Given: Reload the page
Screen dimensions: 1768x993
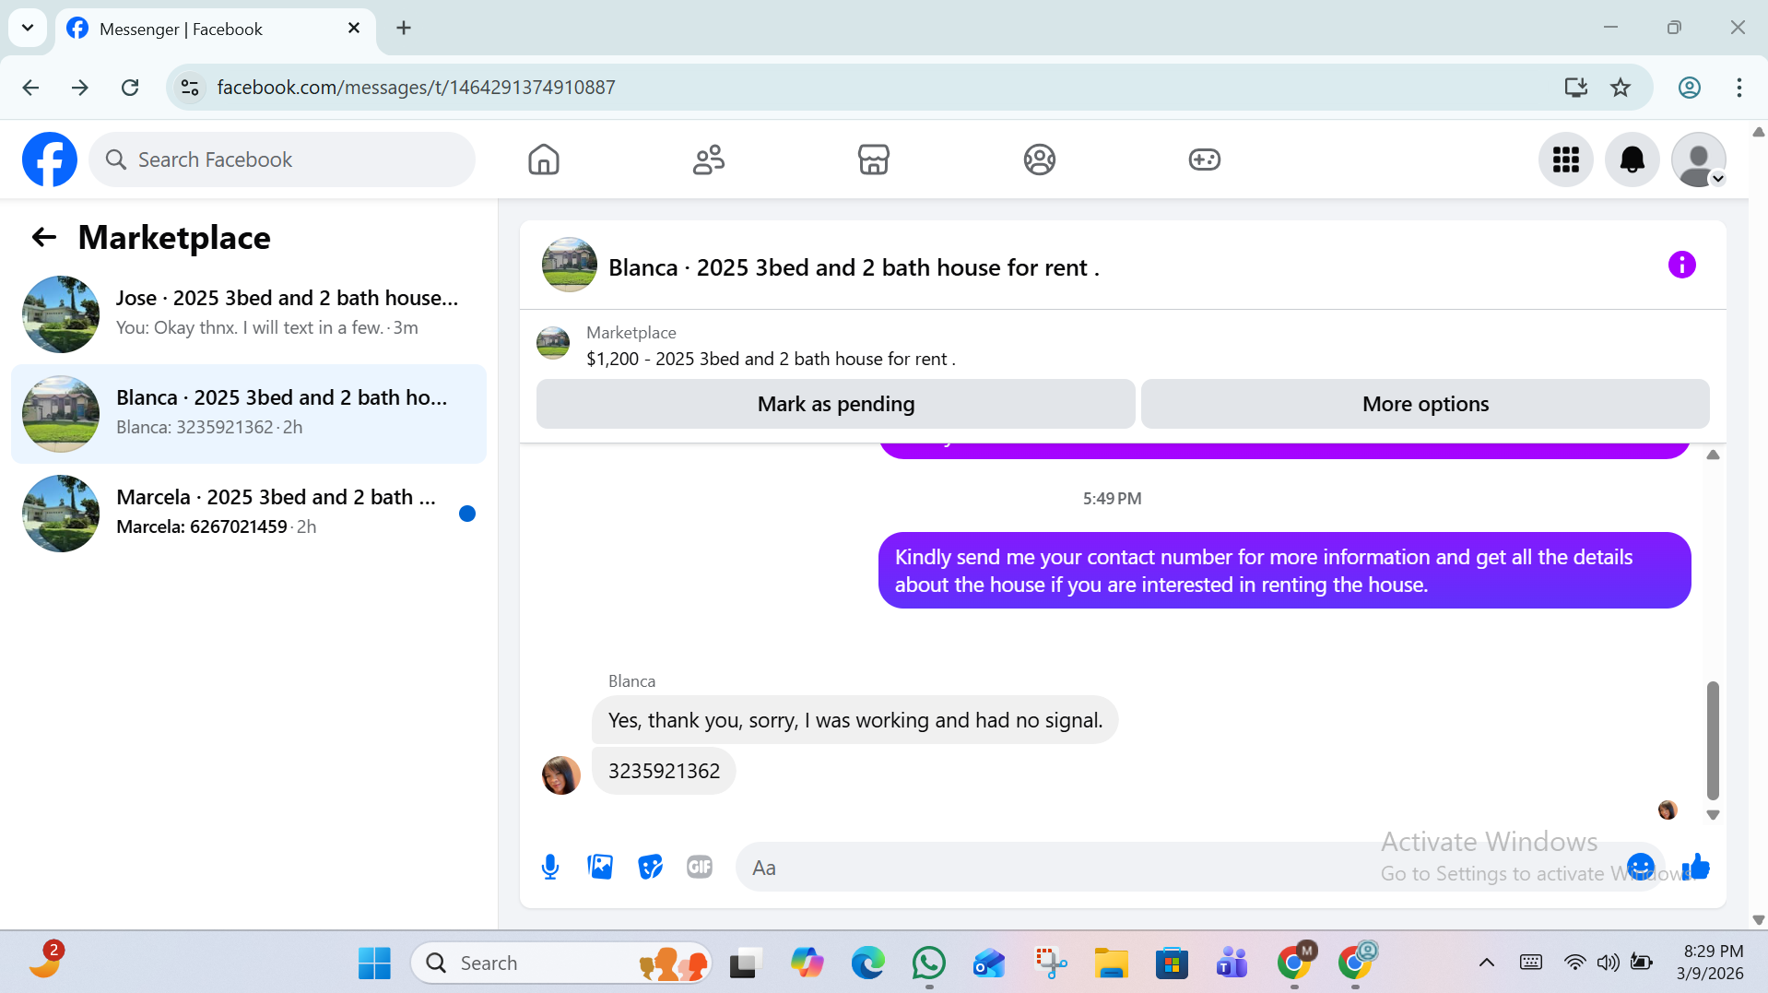Looking at the screenshot, I should point(130,88).
